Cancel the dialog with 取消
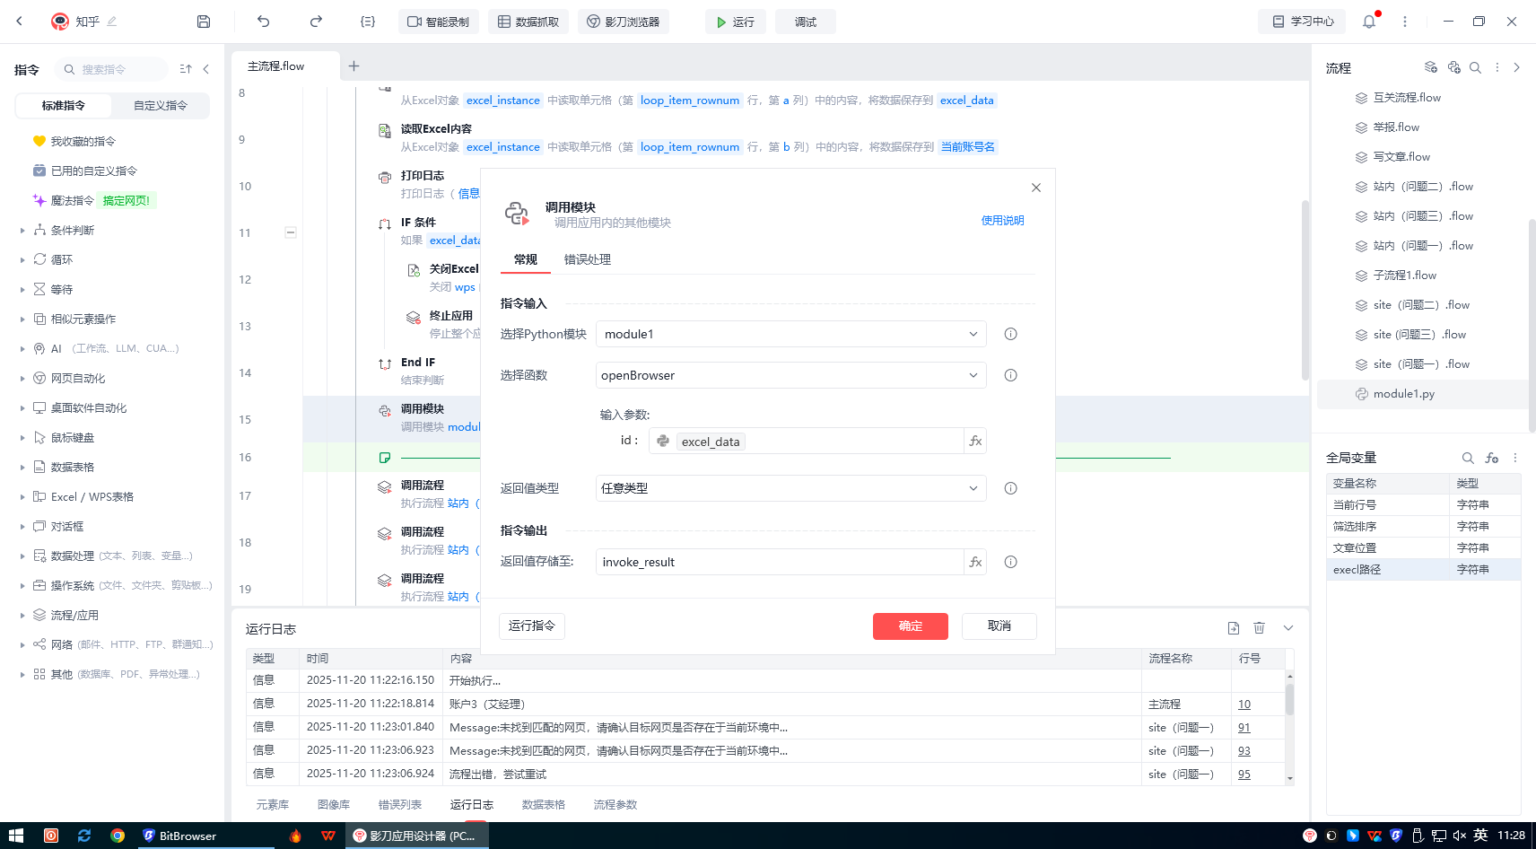The image size is (1536, 849). [x=999, y=626]
